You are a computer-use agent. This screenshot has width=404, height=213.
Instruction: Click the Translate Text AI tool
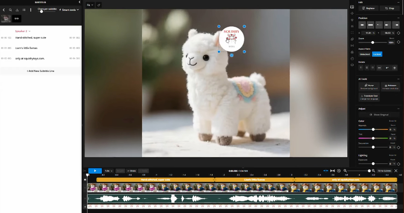coord(369,97)
